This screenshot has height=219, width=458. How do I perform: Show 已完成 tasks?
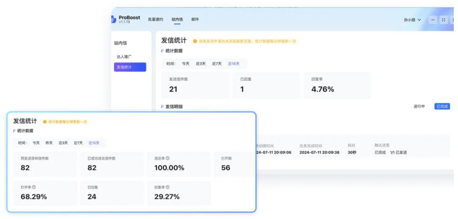(x=442, y=106)
